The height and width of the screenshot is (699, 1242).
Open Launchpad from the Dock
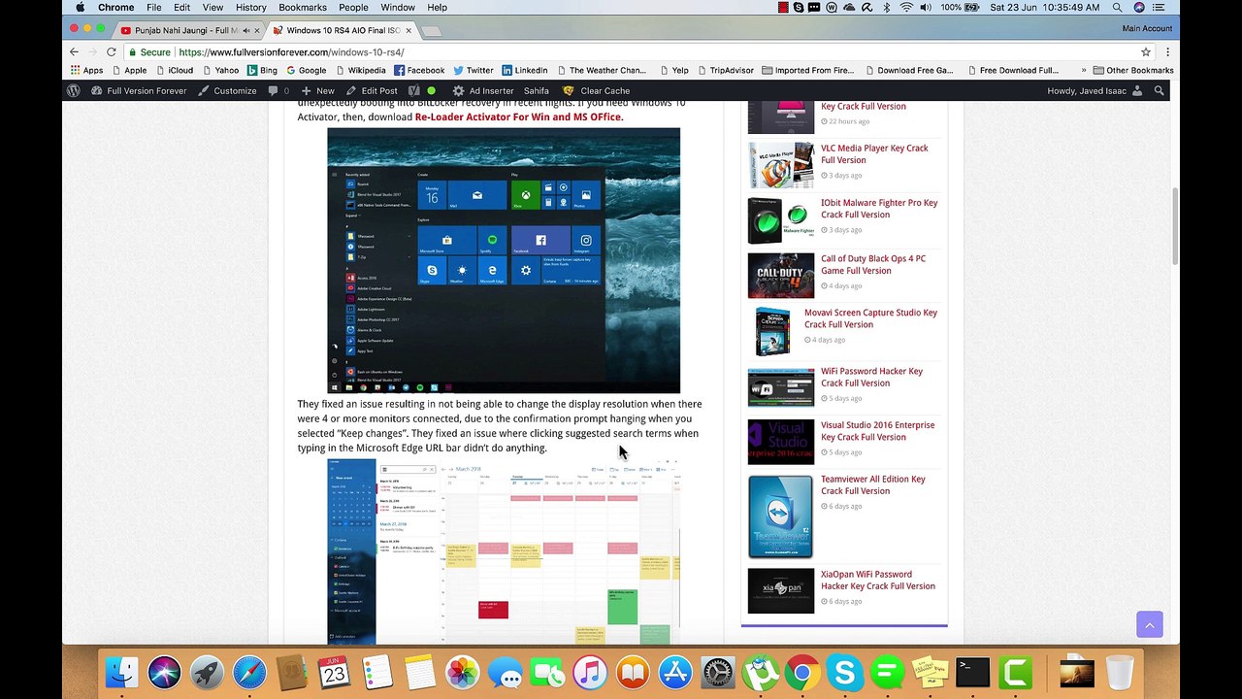pyautogui.click(x=207, y=672)
